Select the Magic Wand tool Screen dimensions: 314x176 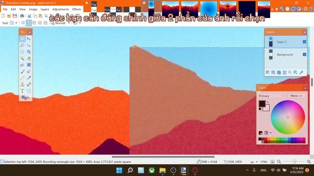tap(22, 59)
